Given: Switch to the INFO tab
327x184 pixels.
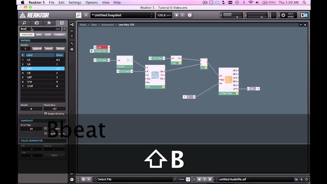Looking at the screenshot, I should point(39,34).
